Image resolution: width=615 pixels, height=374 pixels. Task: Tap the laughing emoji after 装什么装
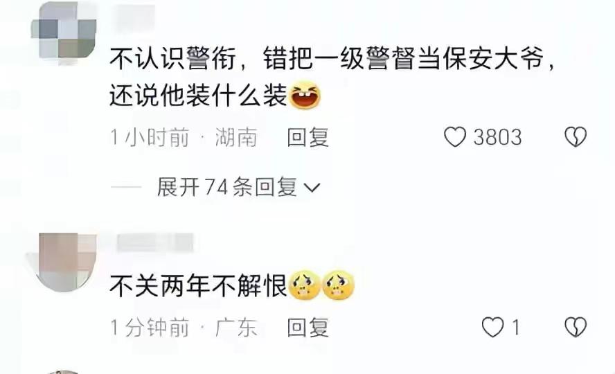click(x=305, y=95)
